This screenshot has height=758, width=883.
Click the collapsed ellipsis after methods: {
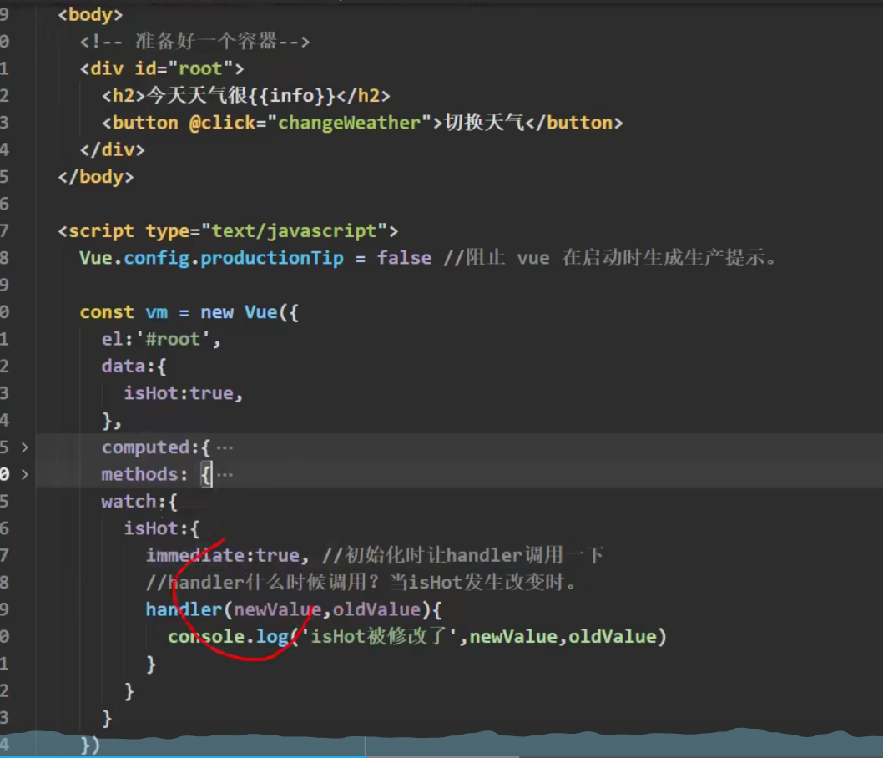[x=225, y=475]
